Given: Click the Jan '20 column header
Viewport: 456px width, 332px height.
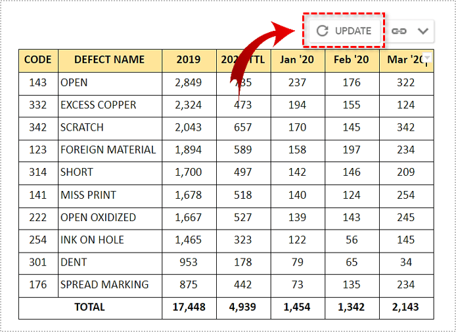Looking at the screenshot, I should pos(297,60).
